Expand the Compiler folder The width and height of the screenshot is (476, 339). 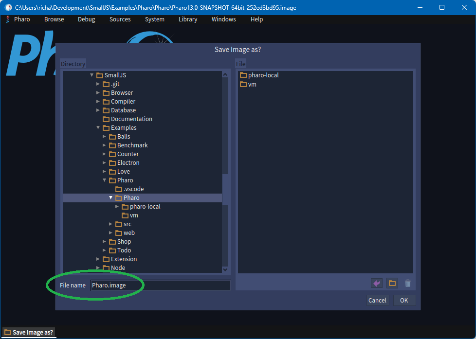coord(98,101)
